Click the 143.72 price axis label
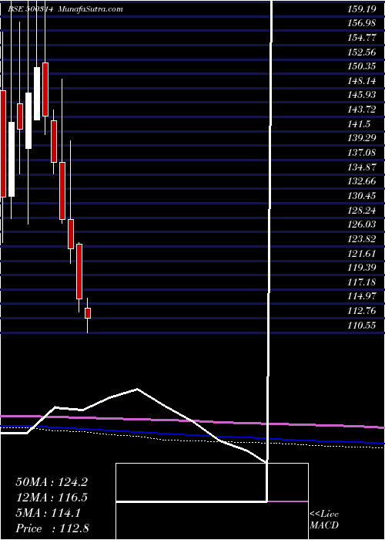The width and height of the screenshot is (385, 540). (x=363, y=110)
